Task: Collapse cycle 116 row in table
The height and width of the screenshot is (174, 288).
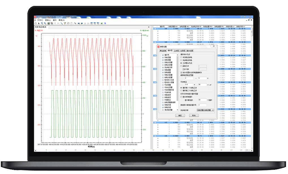Action: [x=155, y=136]
